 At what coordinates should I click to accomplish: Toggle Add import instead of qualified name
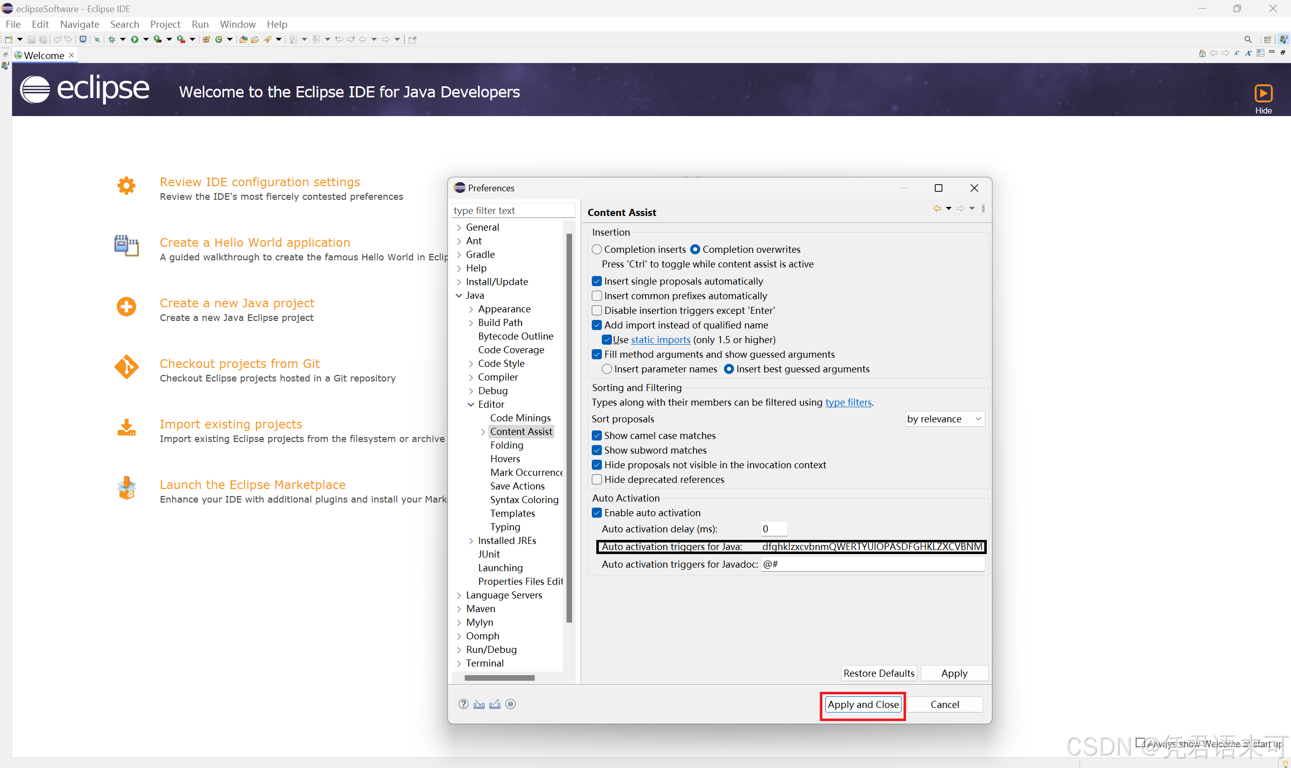click(x=597, y=325)
